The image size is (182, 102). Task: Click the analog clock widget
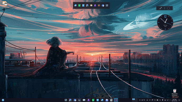pos(165,22)
